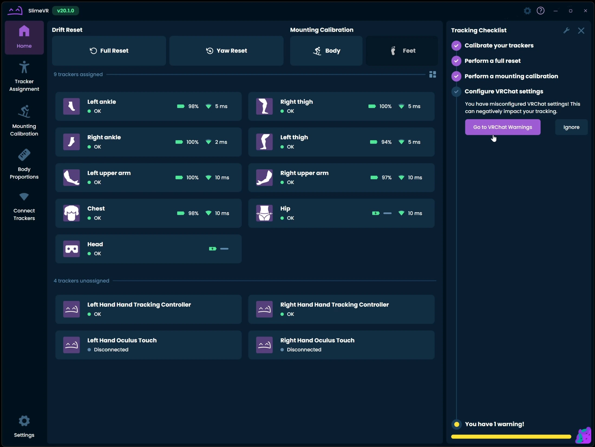595x447 pixels.
Task: Click the Left Hand Hand Tracking Controller icon
Action: tap(71, 309)
